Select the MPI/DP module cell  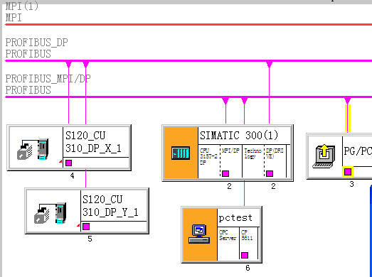[x=231, y=161]
